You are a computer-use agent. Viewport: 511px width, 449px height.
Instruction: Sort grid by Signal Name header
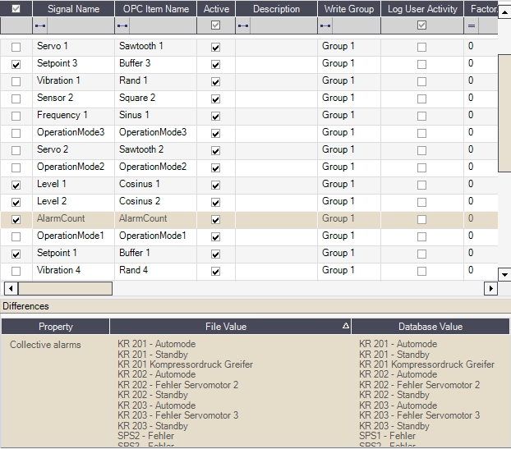pyautogui.click(x=73, y=9)
